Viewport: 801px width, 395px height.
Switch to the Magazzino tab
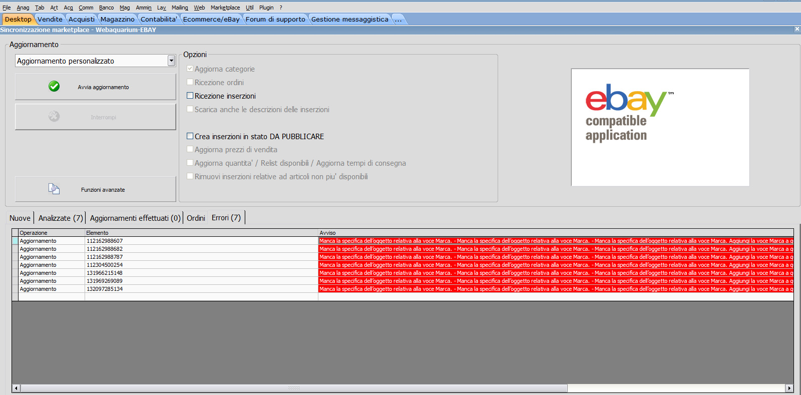pos(118,19)
